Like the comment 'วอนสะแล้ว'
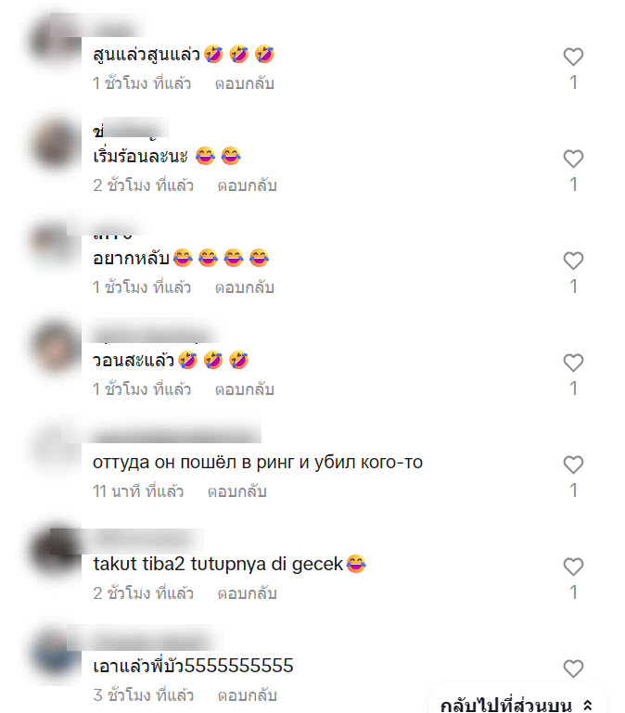This screenshot has width=625, height=713. (573, 363)
